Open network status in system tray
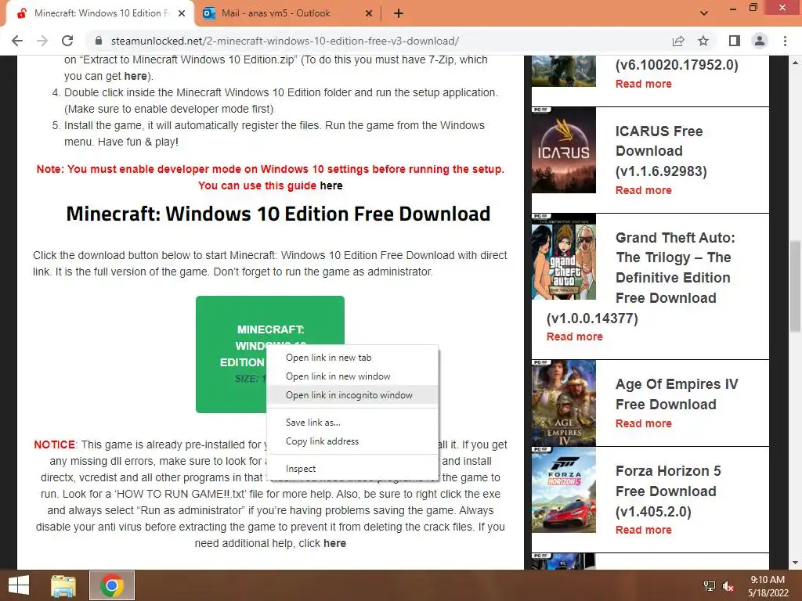This screenshot has height=601, width=802. [710, 586]
